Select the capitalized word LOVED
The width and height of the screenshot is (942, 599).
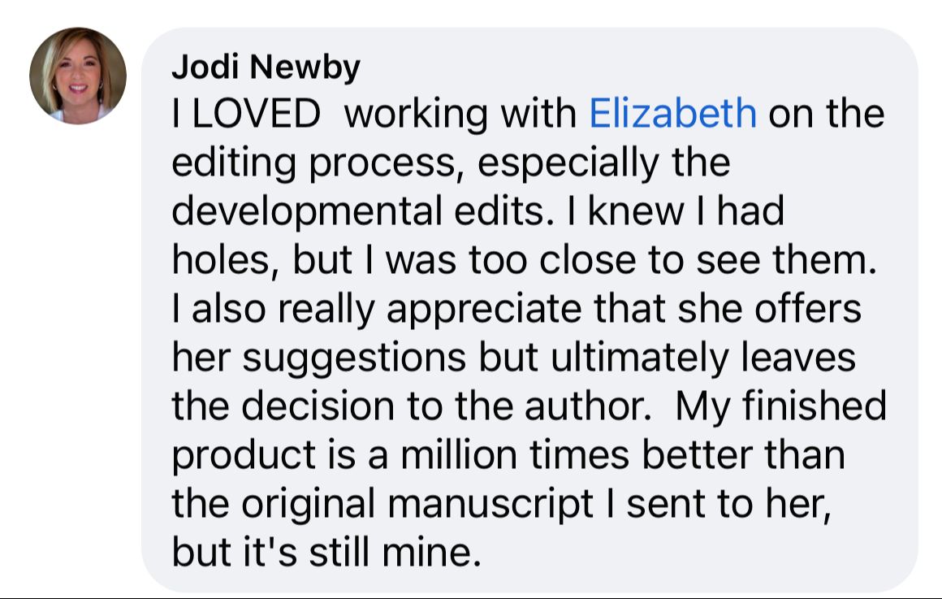pos(256,114)
